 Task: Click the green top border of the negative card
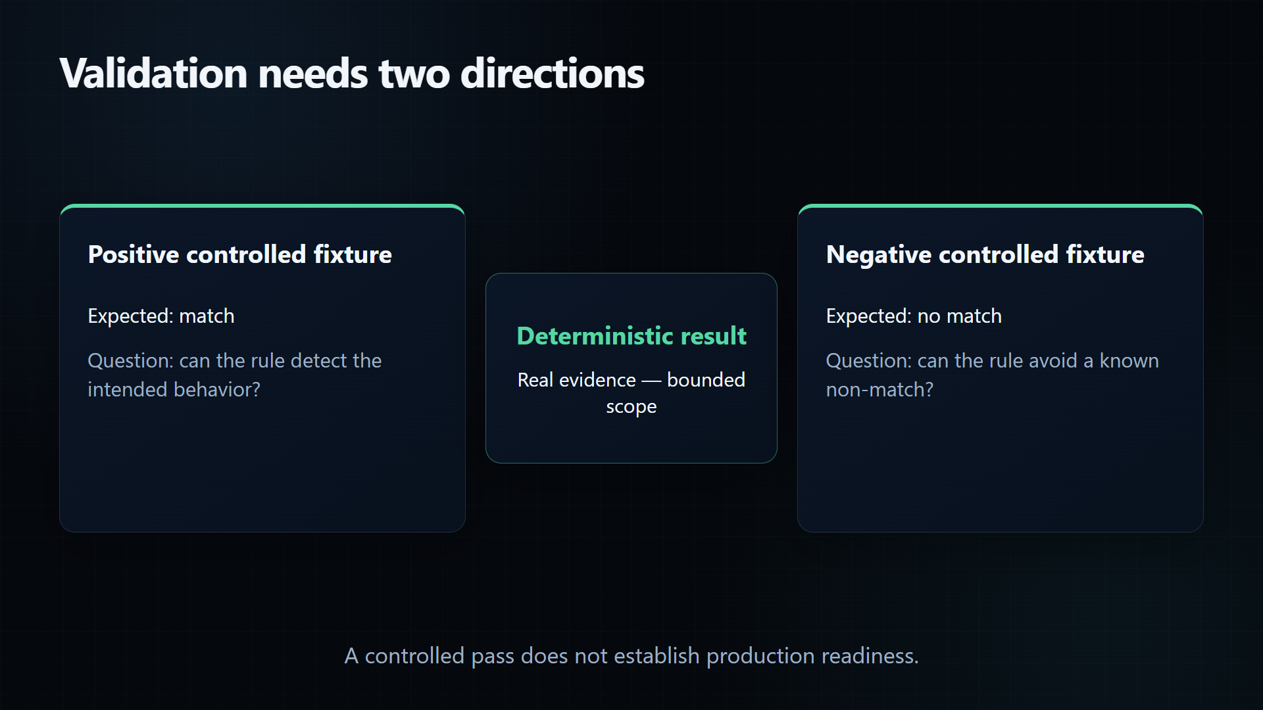tap(1001, 206)
